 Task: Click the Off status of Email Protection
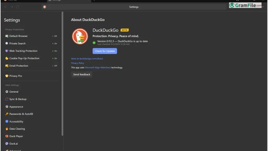[x=55, y=66]
